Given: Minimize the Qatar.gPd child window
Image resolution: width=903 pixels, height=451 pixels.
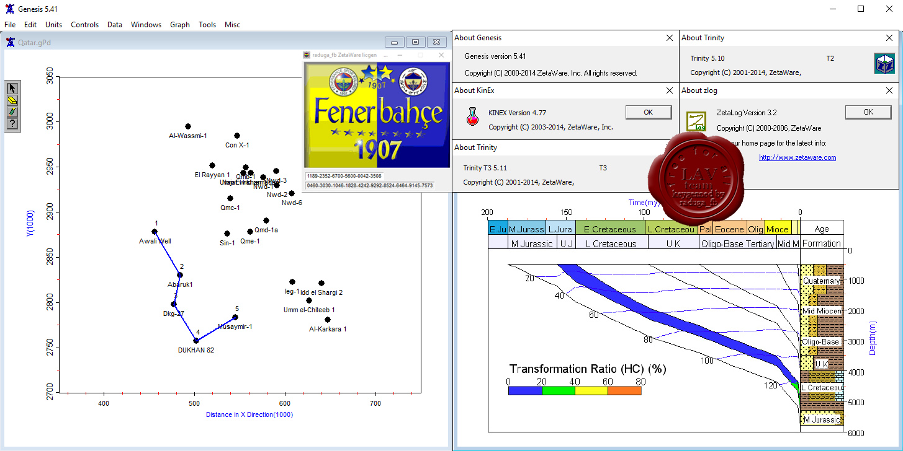Looking at the screenshot, I should (395, 42).
